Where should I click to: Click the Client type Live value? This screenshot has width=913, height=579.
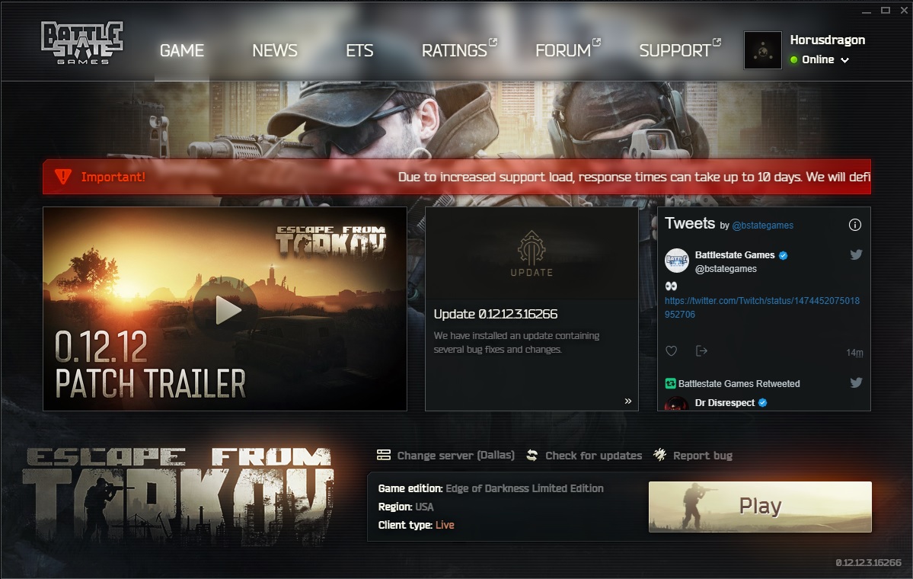[444, 525]
